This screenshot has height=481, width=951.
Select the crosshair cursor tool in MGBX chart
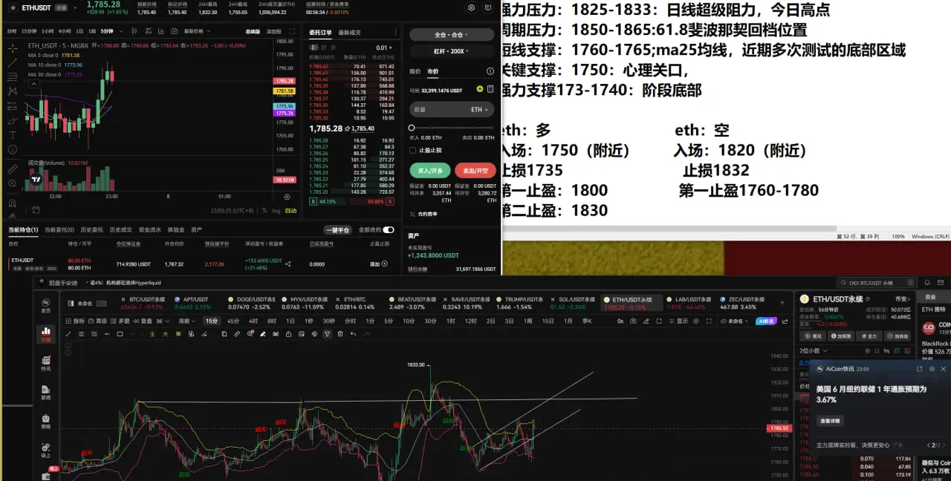[x=13, y=47]
